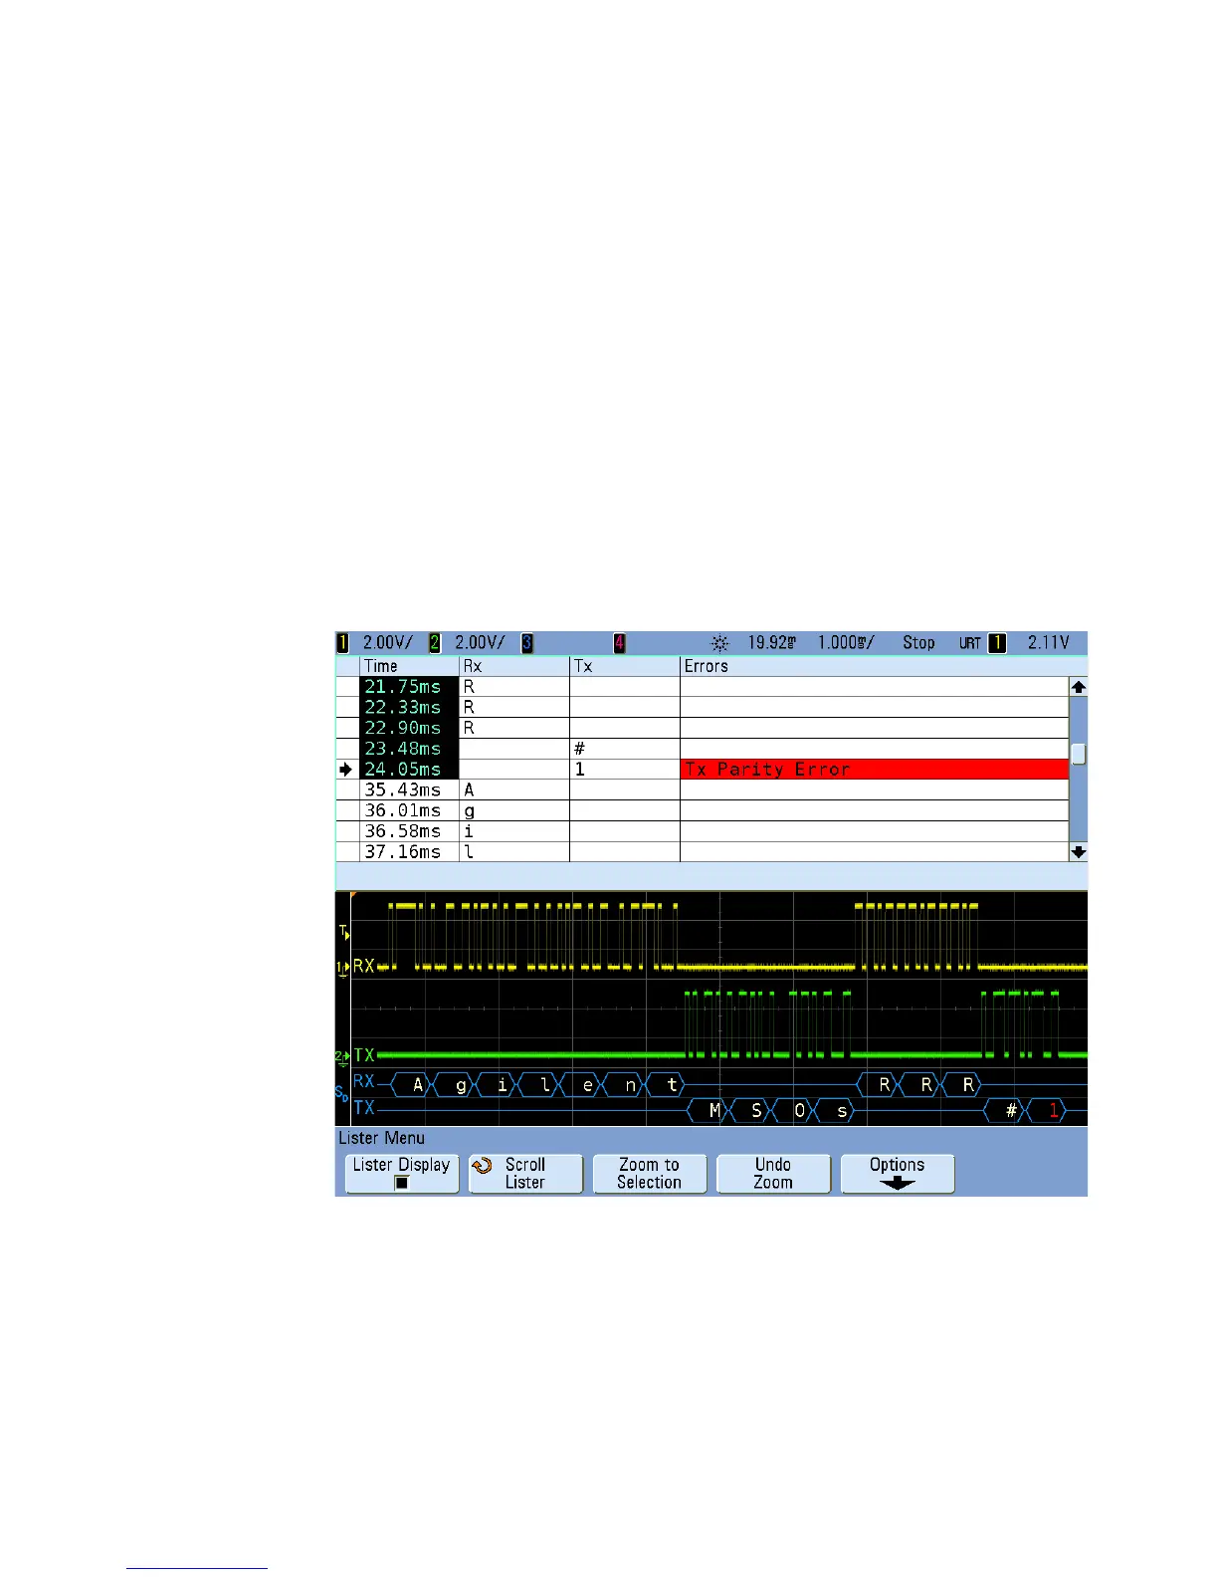Viewport: 1218px width, 1577px height.
Task: Click the channel 4 indicator icon
Action: [619, 643]
